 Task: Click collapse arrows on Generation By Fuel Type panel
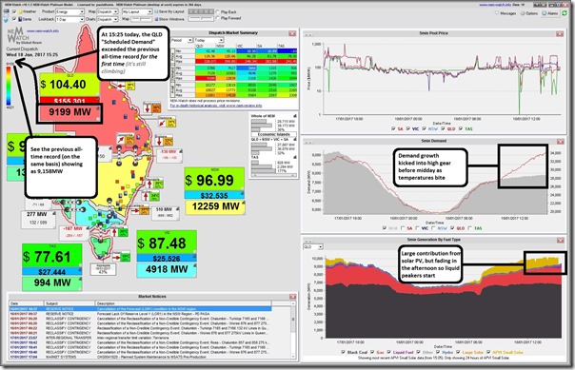[x=308, y=242]
